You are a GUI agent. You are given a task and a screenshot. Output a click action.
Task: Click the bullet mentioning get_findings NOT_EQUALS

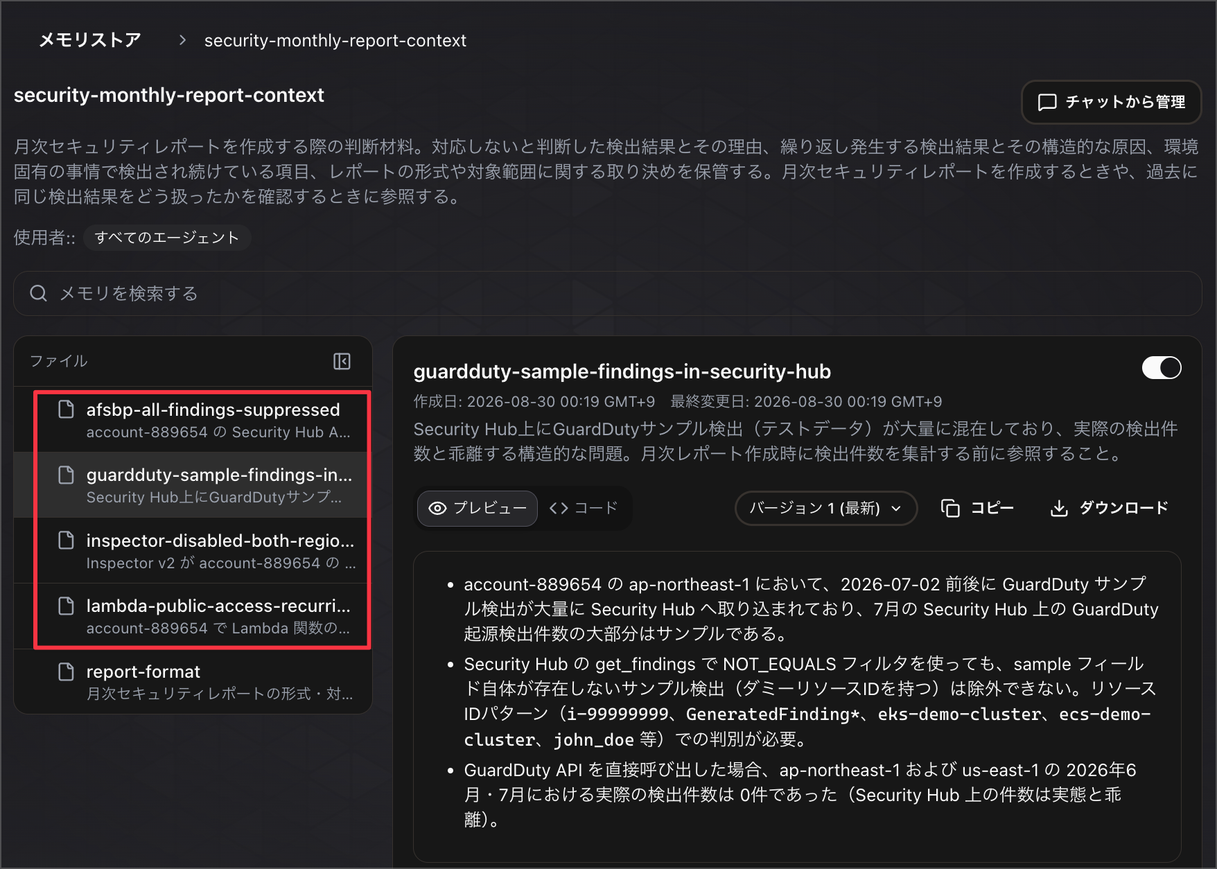coord(811,701)
